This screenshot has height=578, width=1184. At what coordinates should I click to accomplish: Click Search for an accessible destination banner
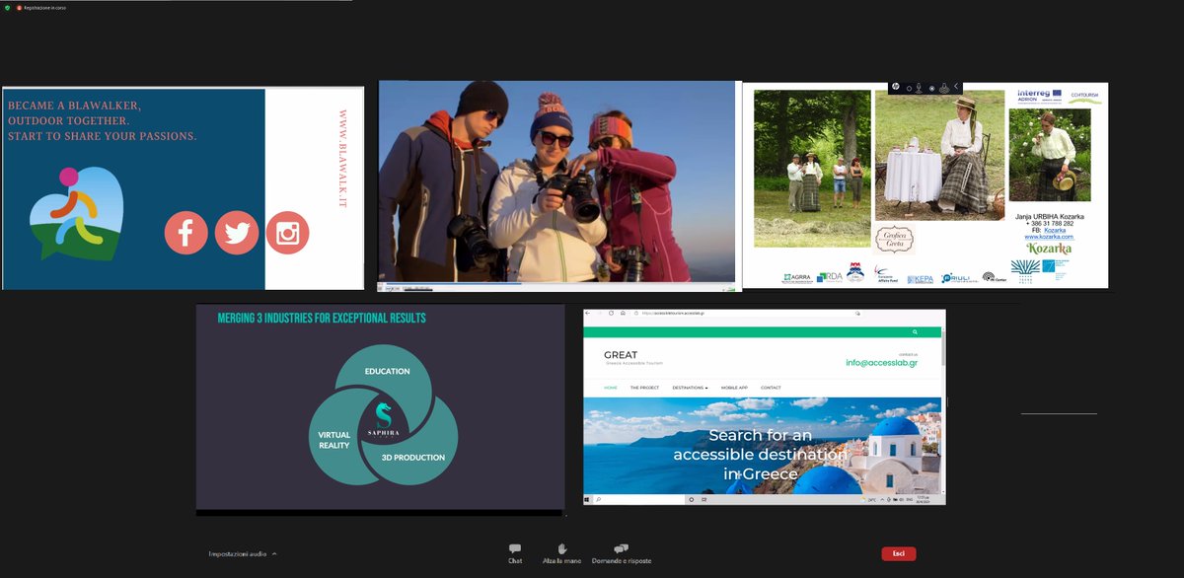coord(760,455)
